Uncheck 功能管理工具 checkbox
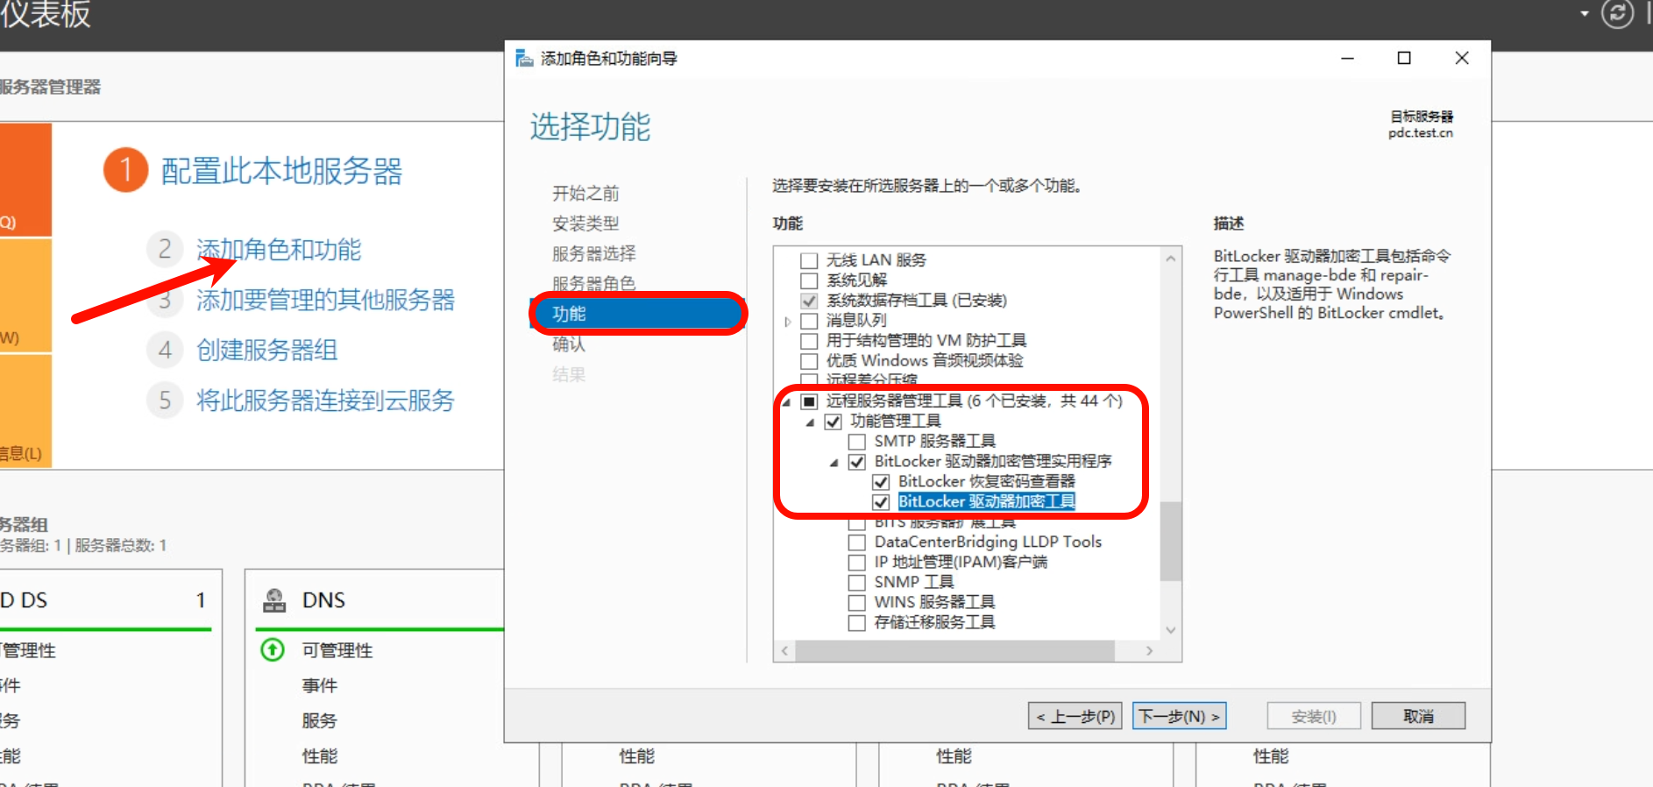The height and width of the screenshot is (787, 1653). coord(834,422)
